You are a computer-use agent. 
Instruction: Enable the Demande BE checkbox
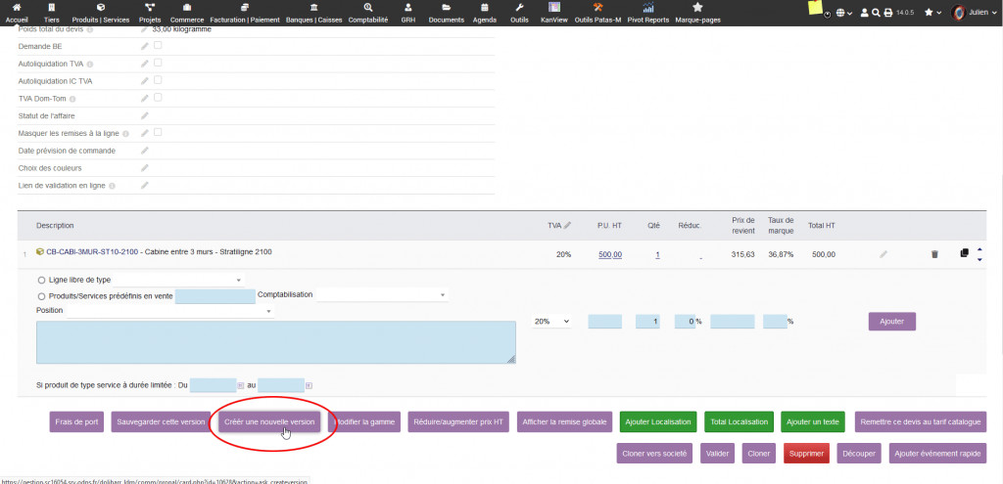click(158, 45)
